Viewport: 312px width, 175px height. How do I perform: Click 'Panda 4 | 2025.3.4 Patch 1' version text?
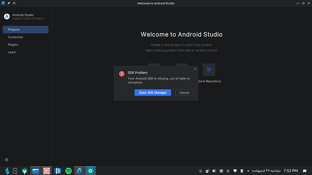28,19
